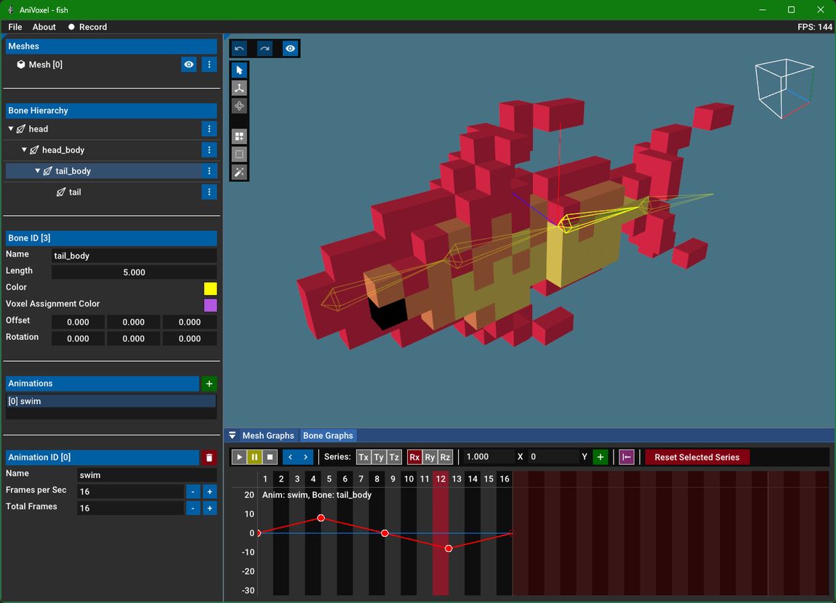
Task: Select frame 12 in the timeline
Action: (x=440, y=479)
